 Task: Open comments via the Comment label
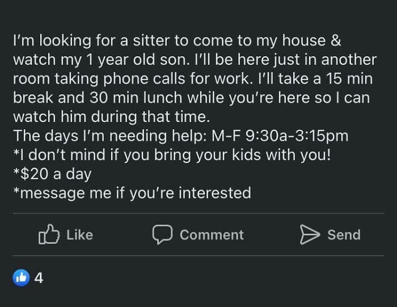212,235
